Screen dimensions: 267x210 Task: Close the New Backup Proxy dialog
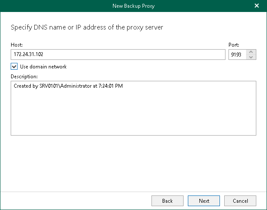[x=257, y=6]
